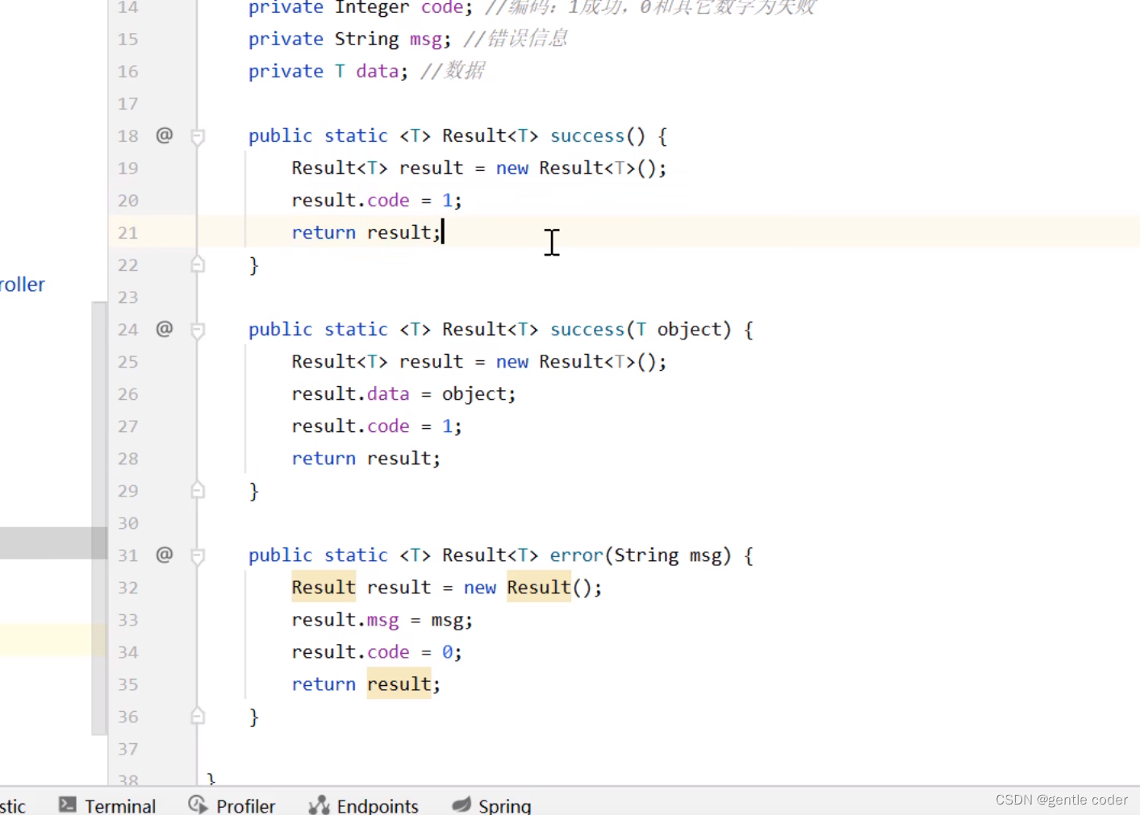Viewport: 1140px width, 815px height.
Task: Place the caret at end of line 21
Action: coord(443,232)
